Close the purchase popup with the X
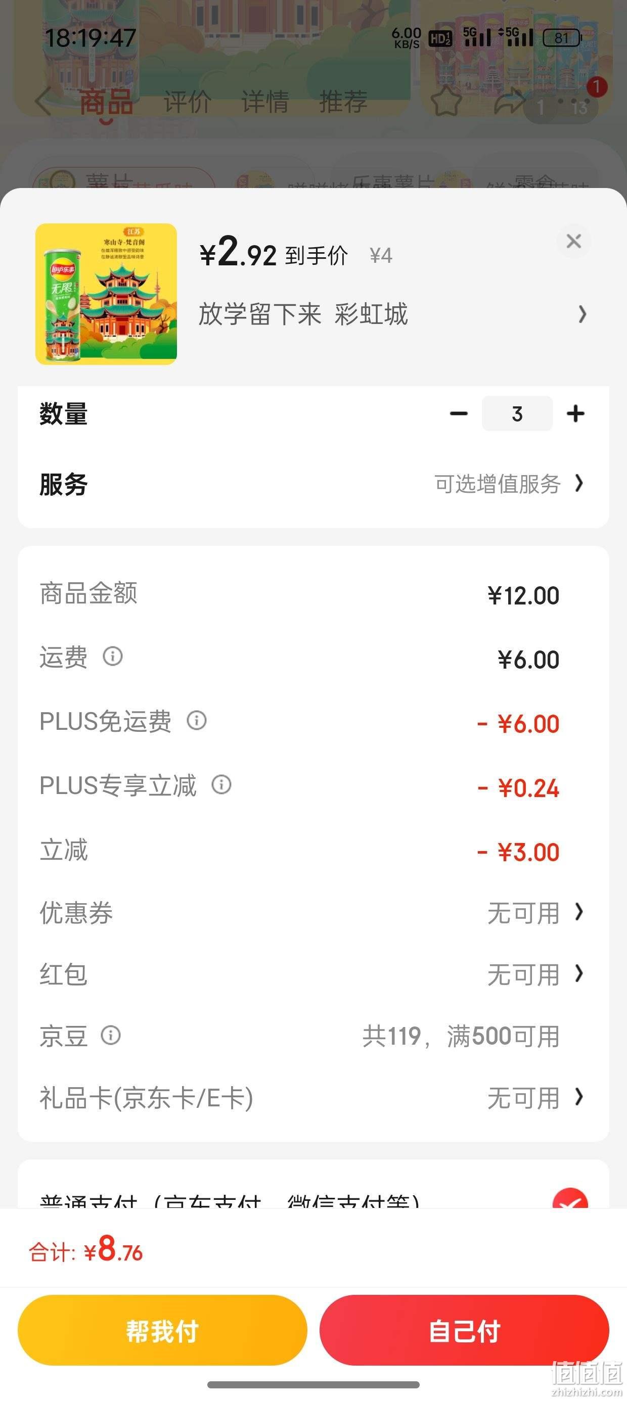 click(x=574, y=241)
